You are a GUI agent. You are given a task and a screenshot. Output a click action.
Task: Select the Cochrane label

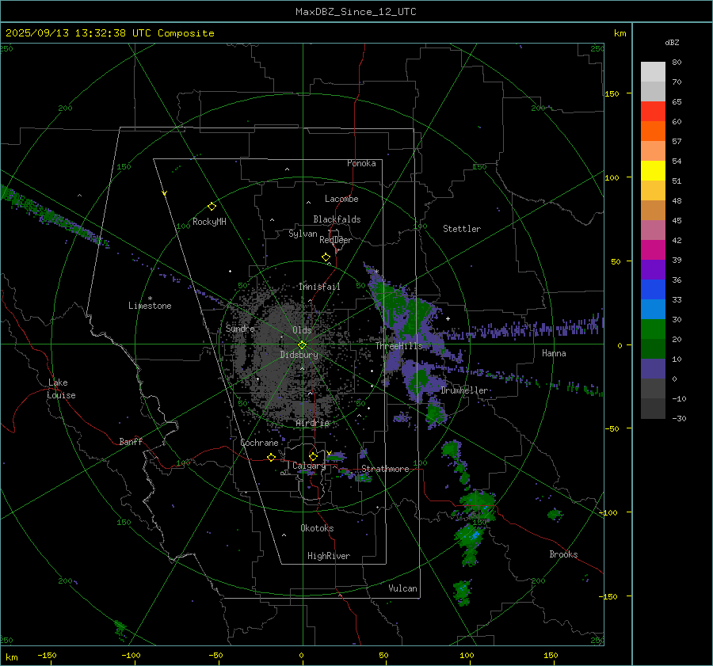pos(259,443)
